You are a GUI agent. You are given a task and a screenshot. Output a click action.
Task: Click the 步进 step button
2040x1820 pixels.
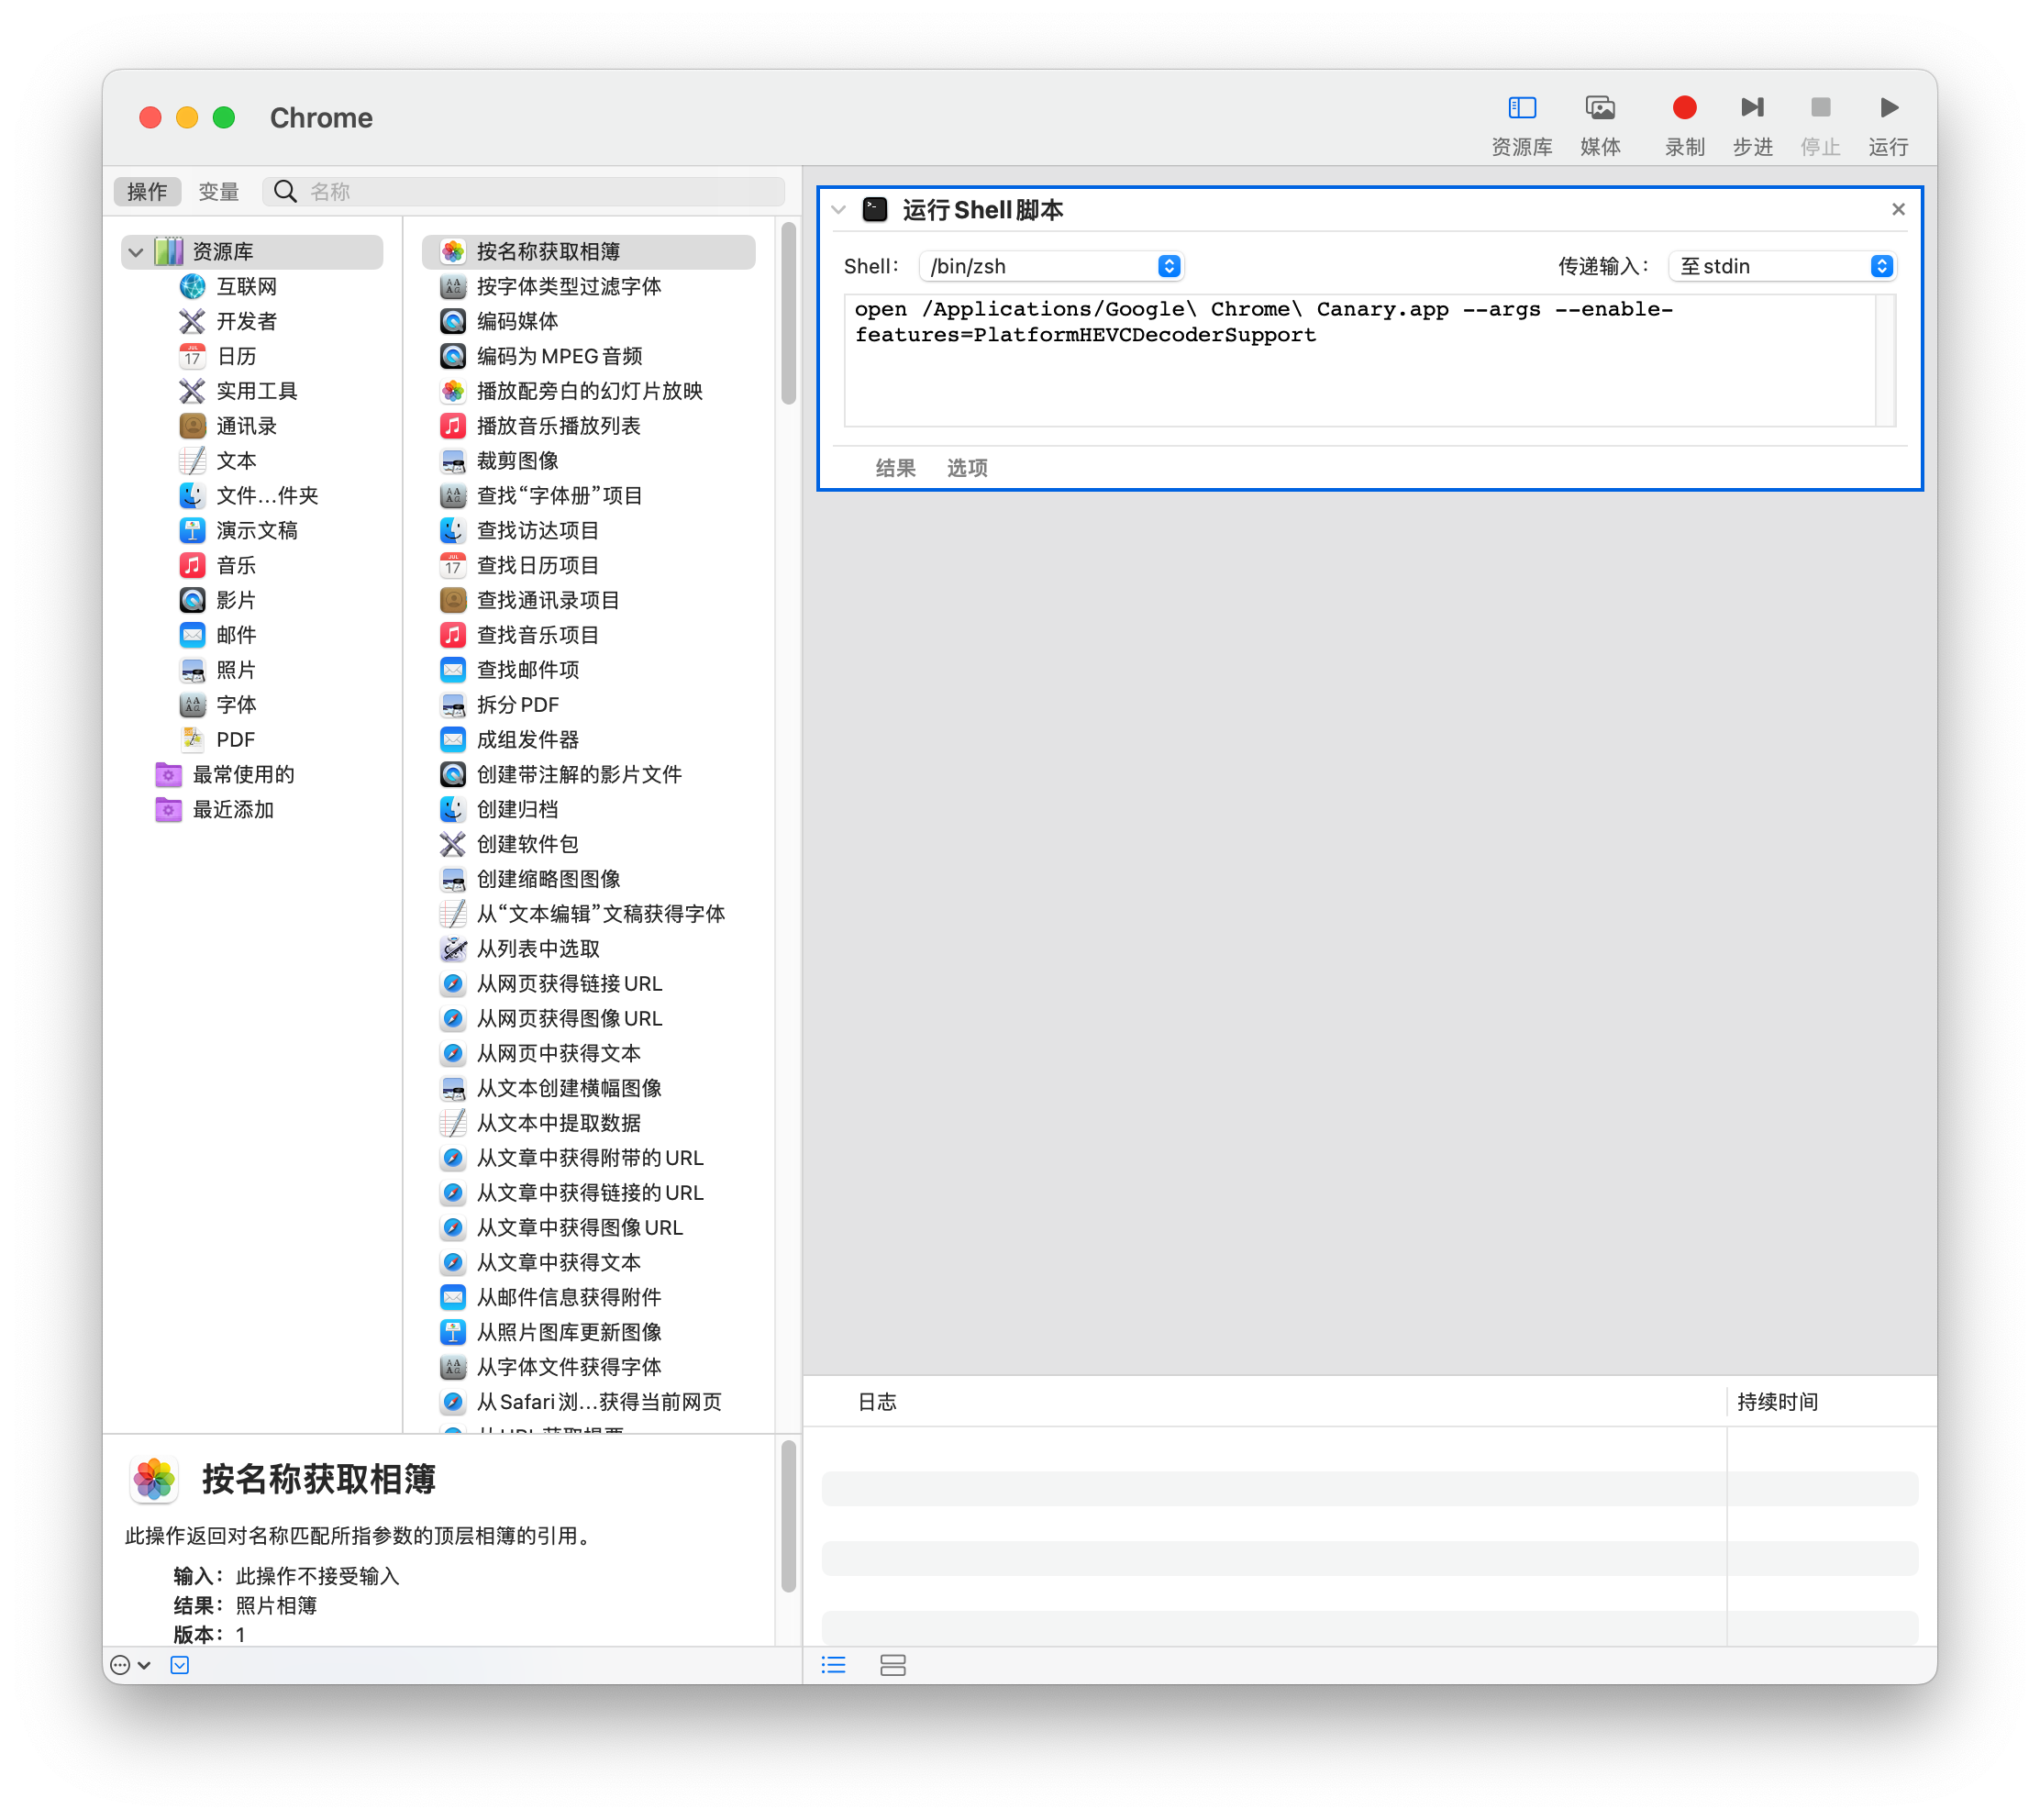[x=1752, y=125]
